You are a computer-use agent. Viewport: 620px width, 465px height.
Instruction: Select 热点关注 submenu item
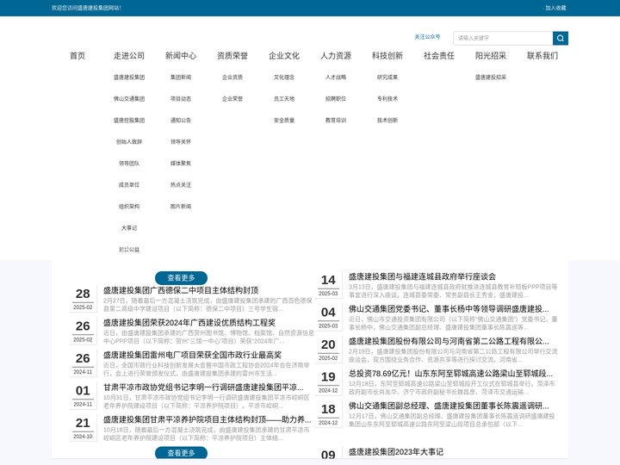point(181,184)
